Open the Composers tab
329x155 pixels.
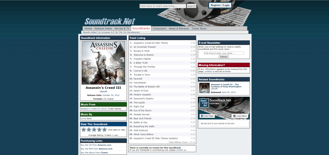(159, 29)
